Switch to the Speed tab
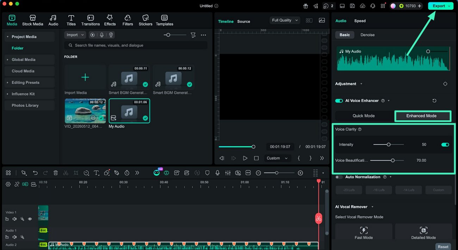The height and width of the screenshot is (250, 458). 360,21
